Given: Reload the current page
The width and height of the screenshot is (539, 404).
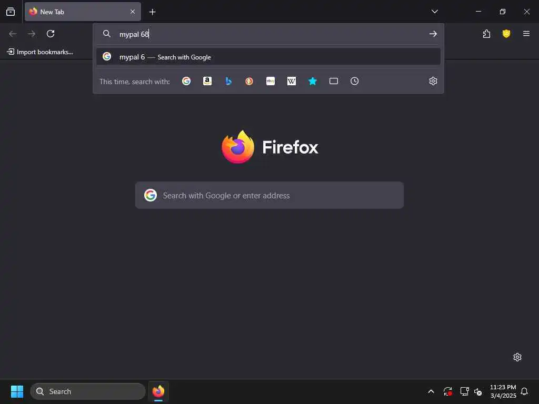Looking at the screenshot, I should (x=51, y=34).
